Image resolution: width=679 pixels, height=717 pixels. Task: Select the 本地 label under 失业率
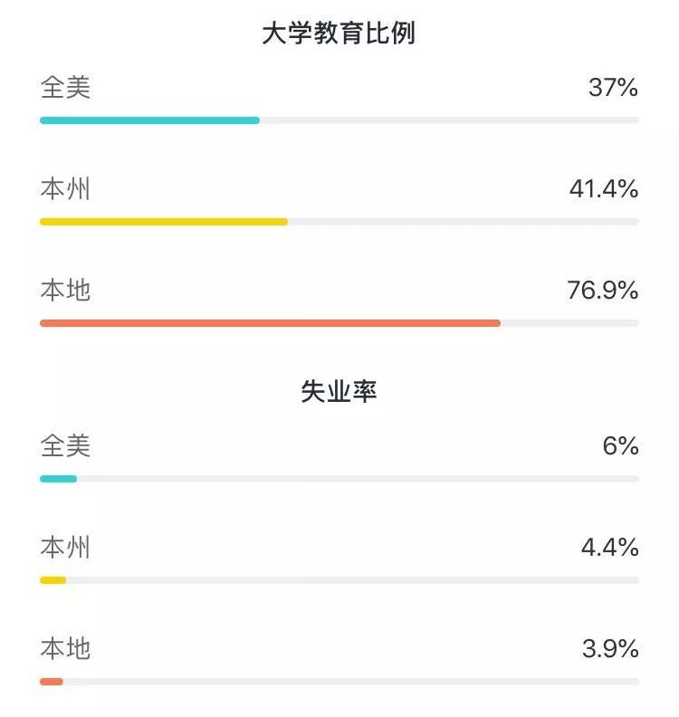[65, 649]
